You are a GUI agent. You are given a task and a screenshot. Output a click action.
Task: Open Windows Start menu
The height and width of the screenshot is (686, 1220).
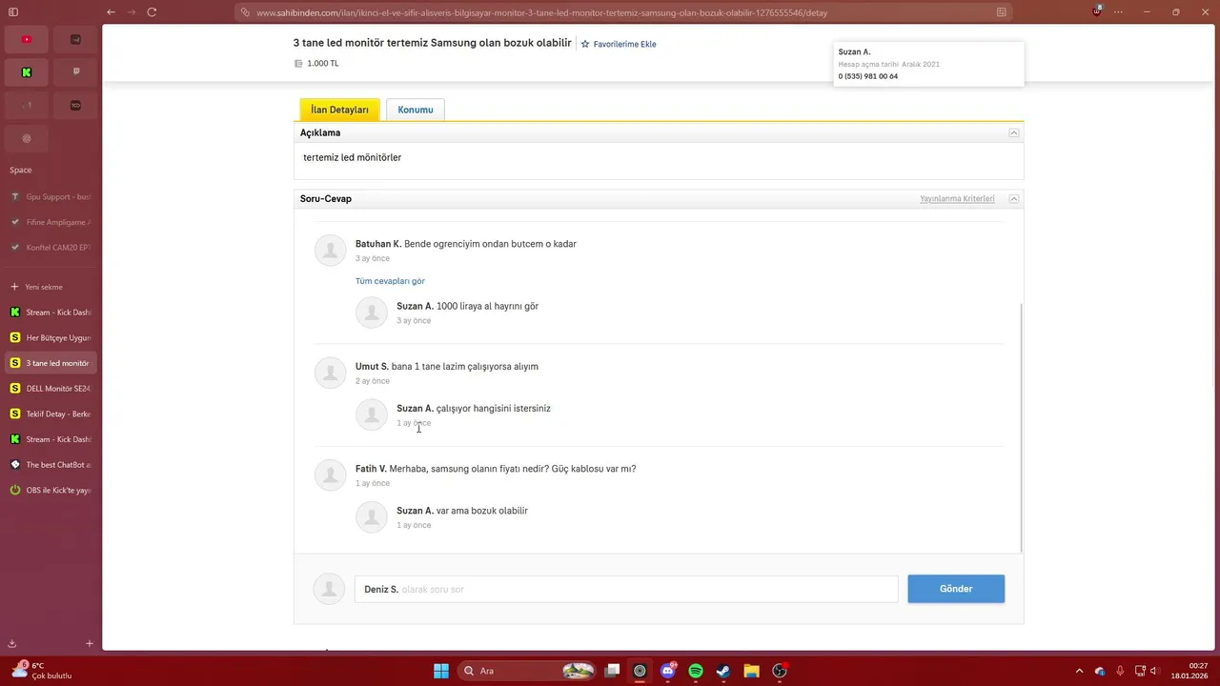(441, 671)
